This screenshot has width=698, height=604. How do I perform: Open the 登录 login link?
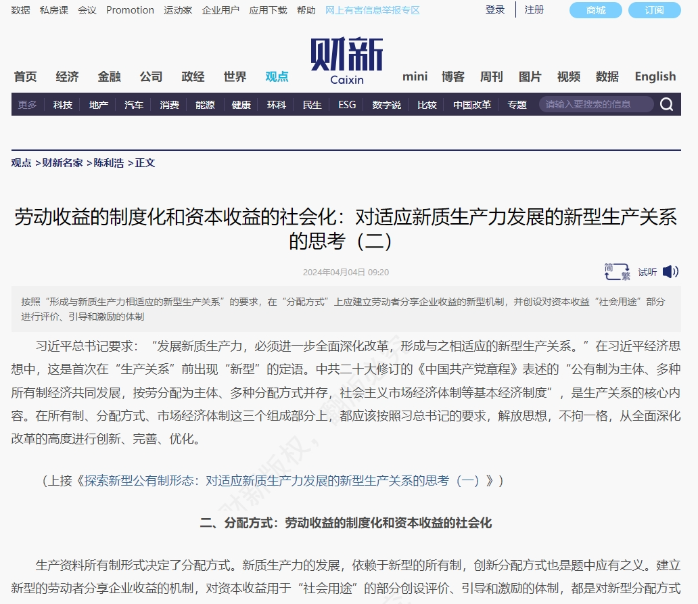pos(494,9)
